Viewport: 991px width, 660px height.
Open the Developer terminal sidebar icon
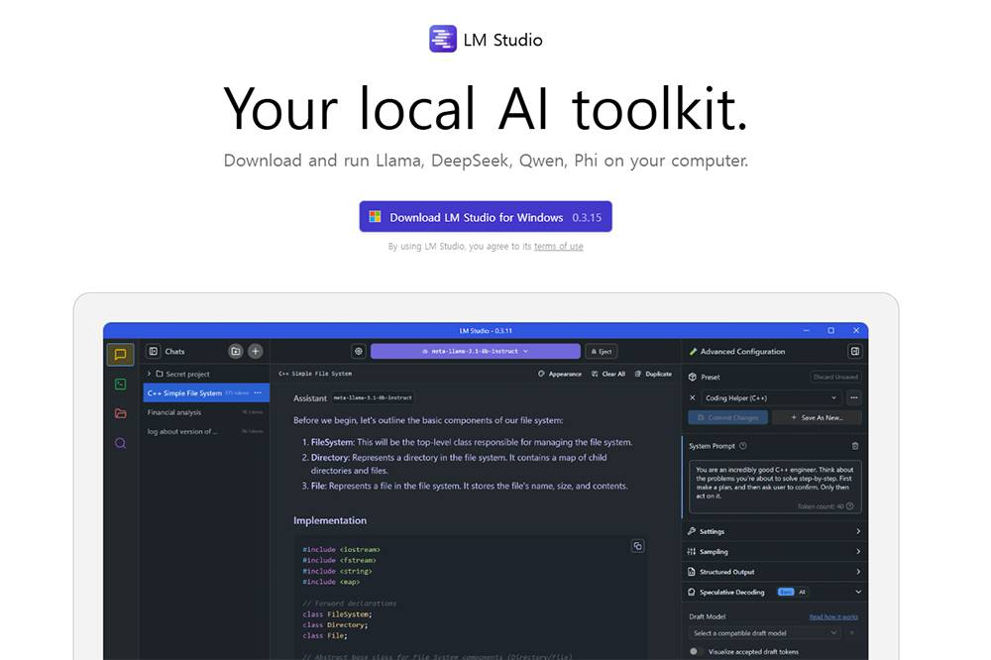120,384
